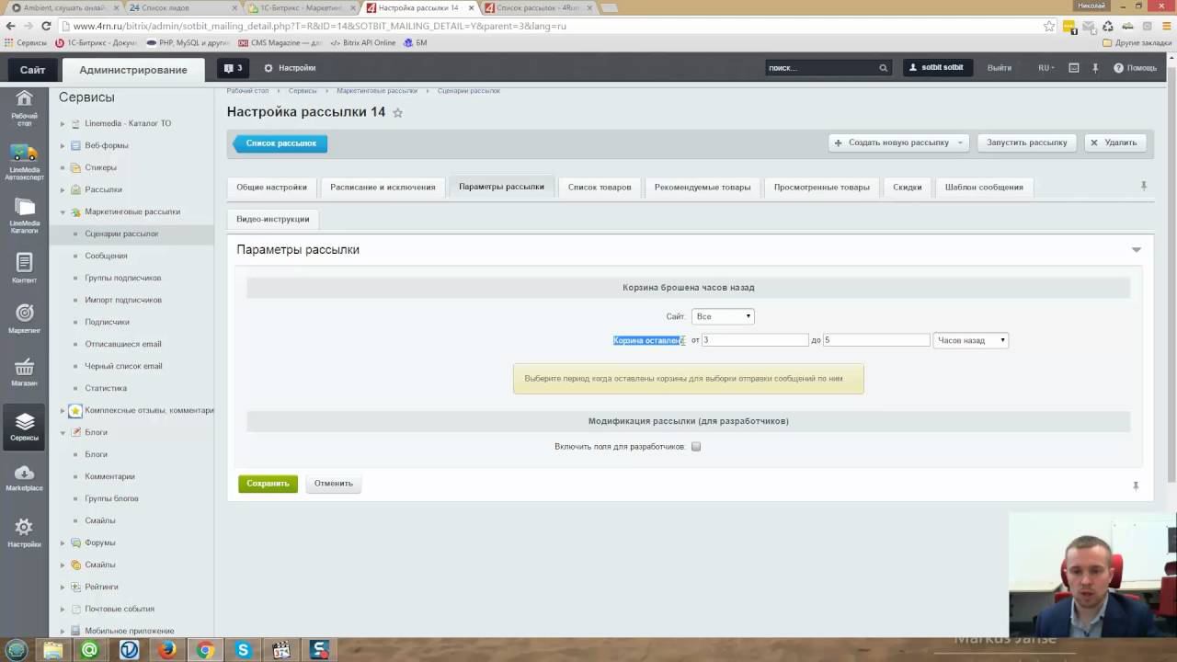Open Создать новую рассылку dropdown arrow
The height and width of the screenshot is (662, 1177).
pos(960,143)
